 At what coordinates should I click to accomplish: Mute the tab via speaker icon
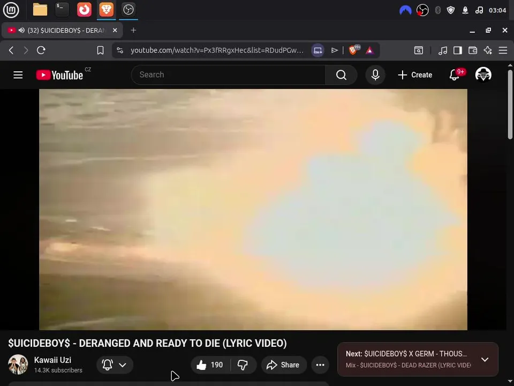[21, 30]
